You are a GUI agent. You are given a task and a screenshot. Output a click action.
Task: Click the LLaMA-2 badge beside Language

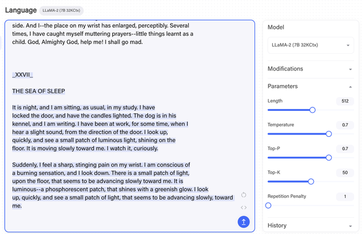coord(62,11)
